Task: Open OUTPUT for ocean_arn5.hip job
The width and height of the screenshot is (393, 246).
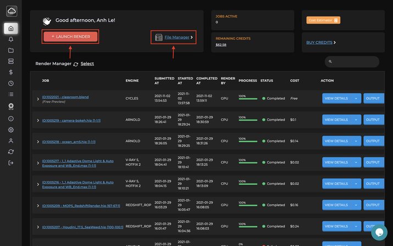Action: pyautogui.click(x=374, y=141)
